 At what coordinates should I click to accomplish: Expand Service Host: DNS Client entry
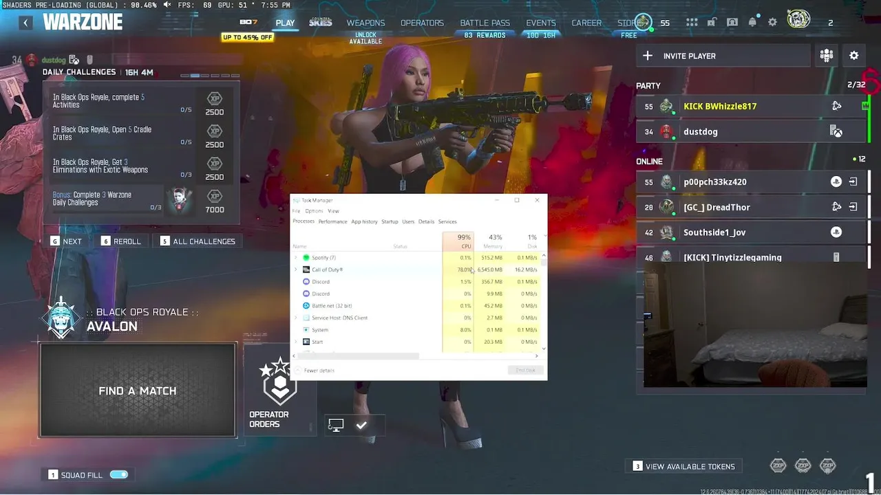click(x=296, y=318)
